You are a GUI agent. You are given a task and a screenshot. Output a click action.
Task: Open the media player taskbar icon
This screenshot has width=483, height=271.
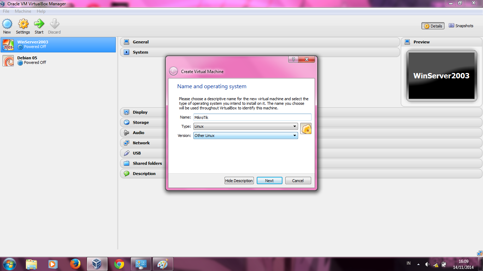click(53, 264)
